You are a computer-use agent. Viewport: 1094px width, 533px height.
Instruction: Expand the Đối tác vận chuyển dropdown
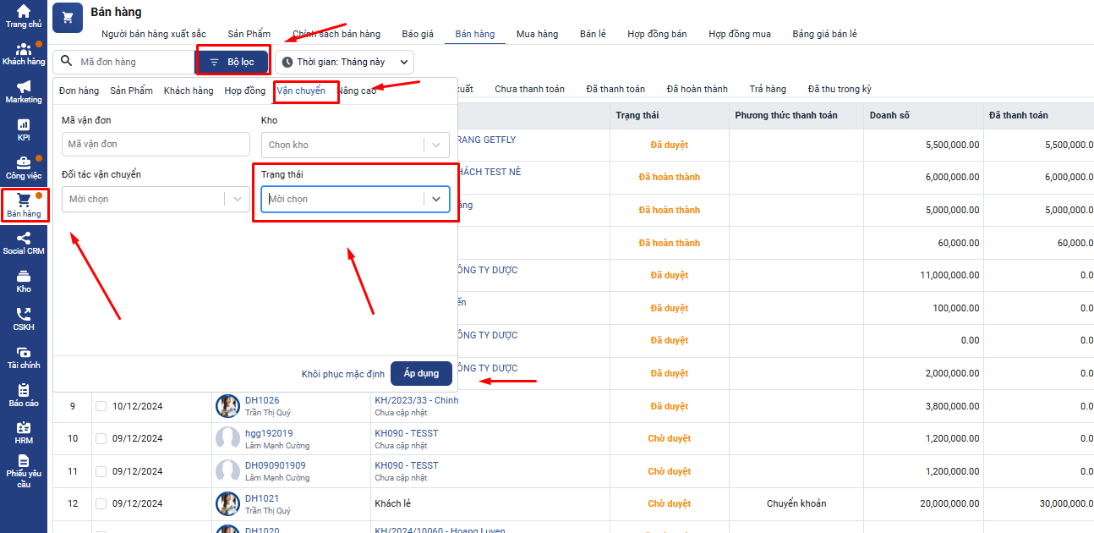[x=156, y=199]
